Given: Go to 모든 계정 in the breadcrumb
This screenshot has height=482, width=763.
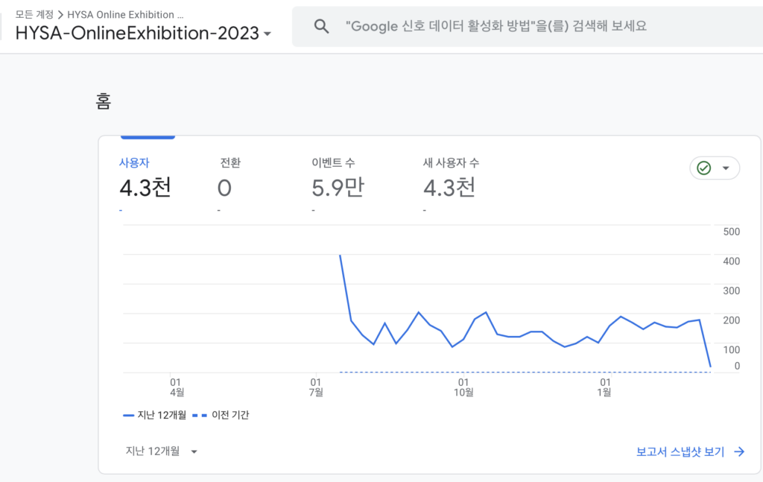Looking at the screenshot, I should tap(34, 14).
